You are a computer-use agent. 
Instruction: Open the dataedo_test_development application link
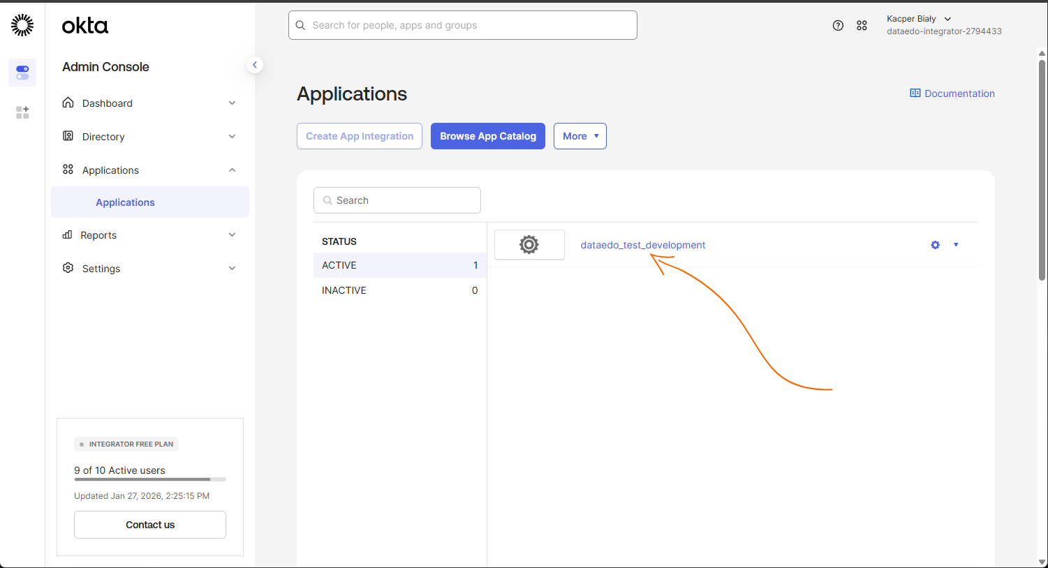click(642, 245)
